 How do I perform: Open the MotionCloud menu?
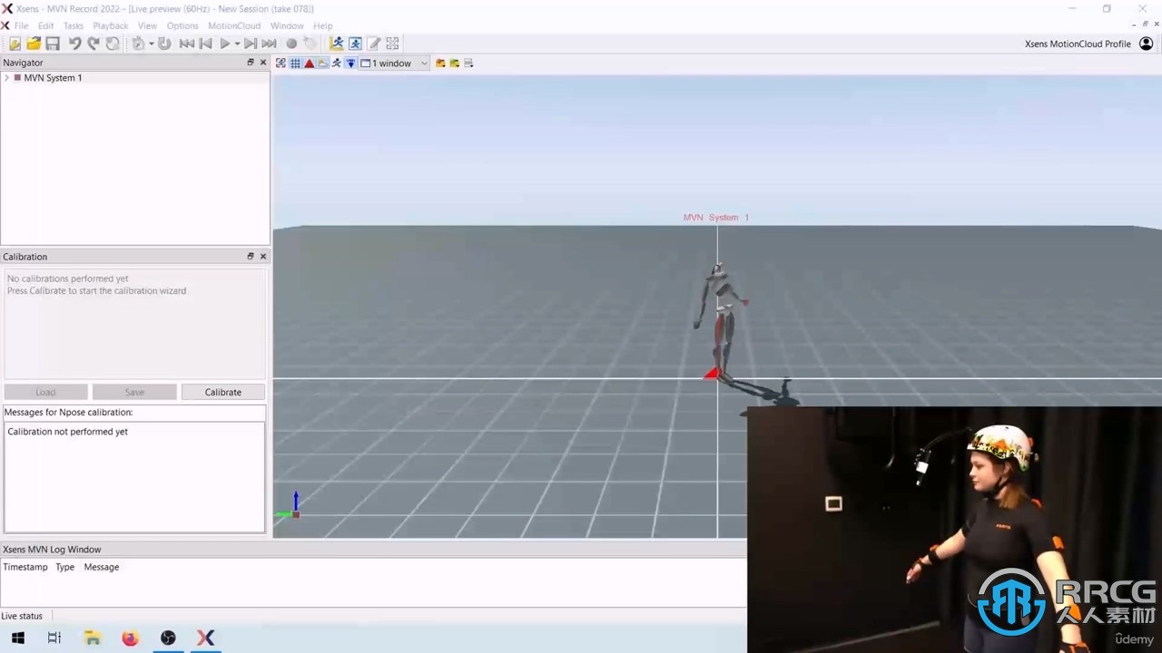point(234,25)
